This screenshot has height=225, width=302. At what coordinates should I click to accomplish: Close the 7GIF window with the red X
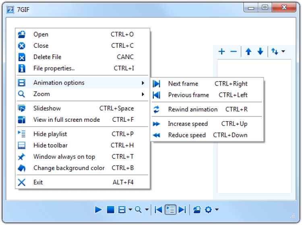[x=284, y=8]
